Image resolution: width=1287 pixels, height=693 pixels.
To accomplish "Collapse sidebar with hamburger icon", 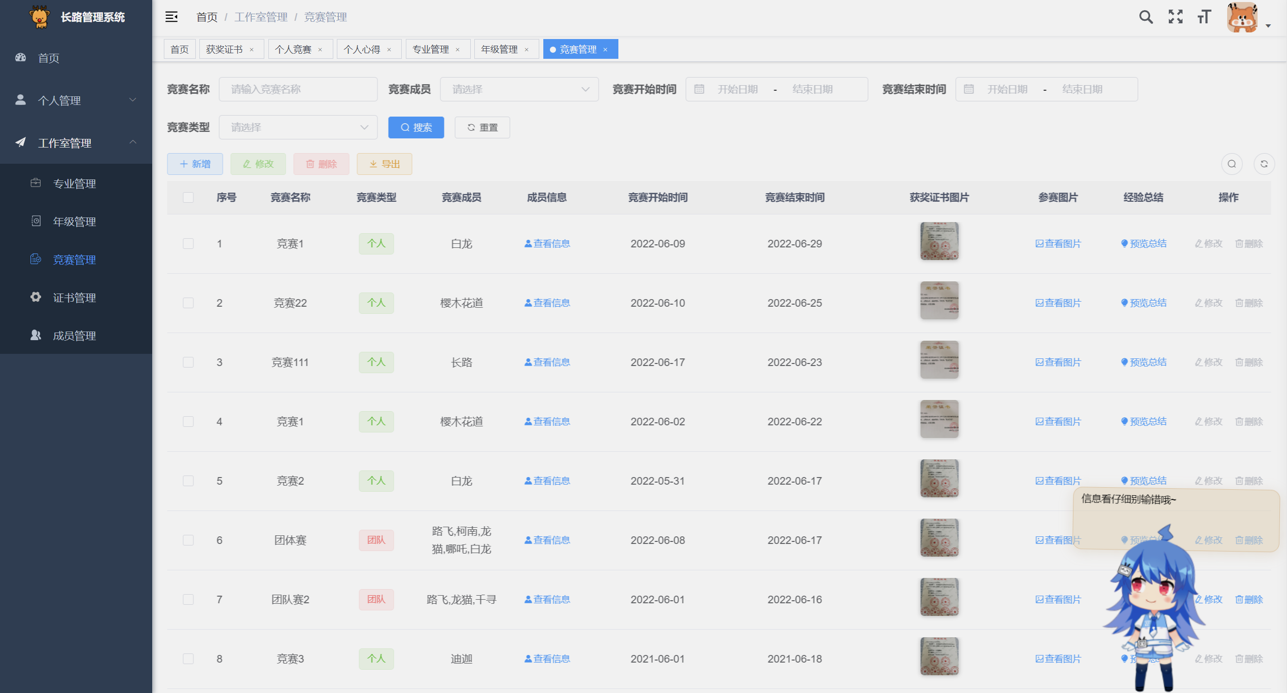I will [171, 17].
